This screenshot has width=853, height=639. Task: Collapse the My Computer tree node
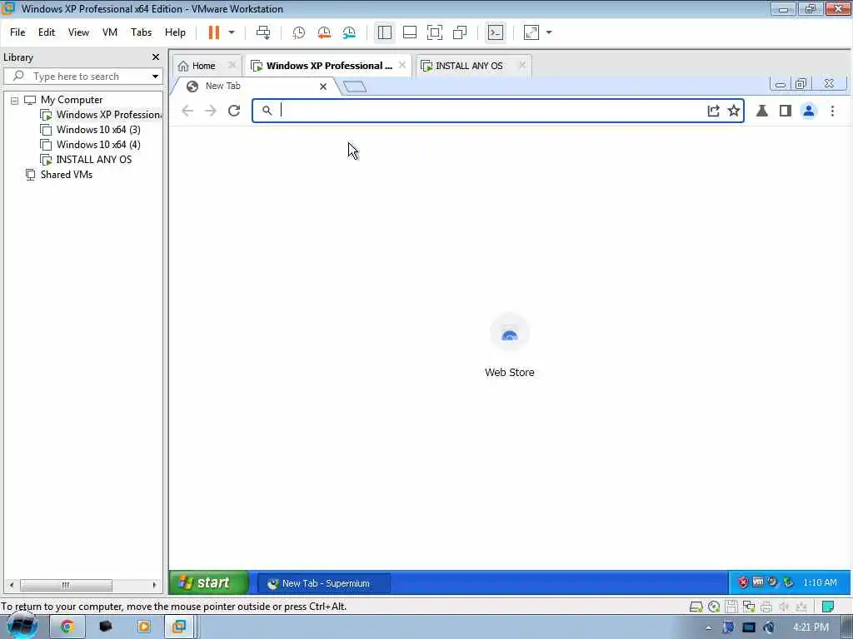[x=15, y=101]
